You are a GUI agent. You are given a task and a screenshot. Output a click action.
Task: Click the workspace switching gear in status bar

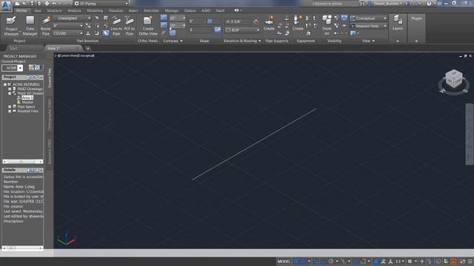coord(410,261)
